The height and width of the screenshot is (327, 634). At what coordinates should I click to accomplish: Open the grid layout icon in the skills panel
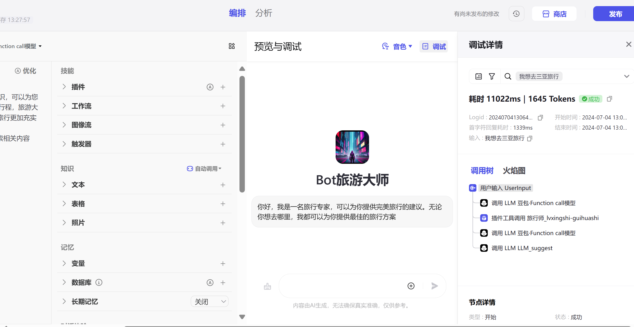pyautogui.click(x=232, y=46)
